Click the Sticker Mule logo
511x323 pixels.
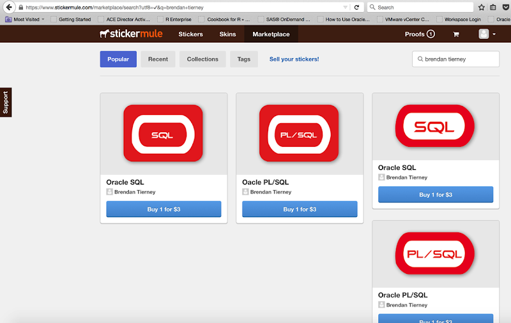[131, 34]
